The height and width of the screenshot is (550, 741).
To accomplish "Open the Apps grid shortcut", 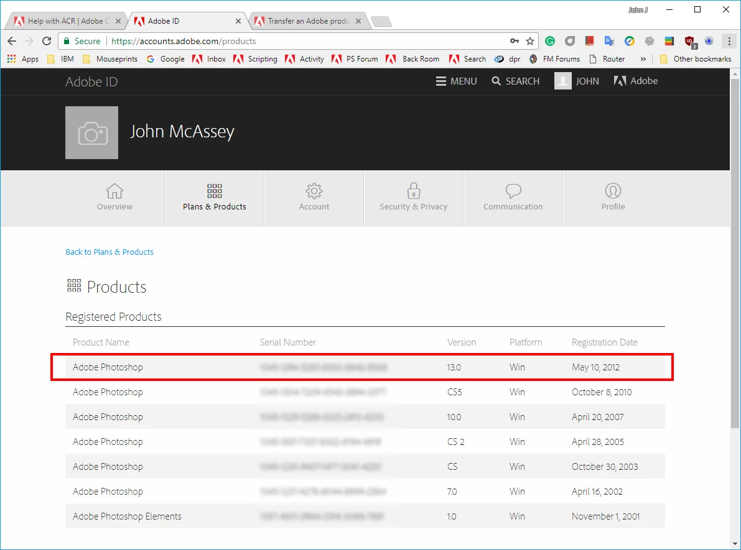I will (x=22, y=59).
